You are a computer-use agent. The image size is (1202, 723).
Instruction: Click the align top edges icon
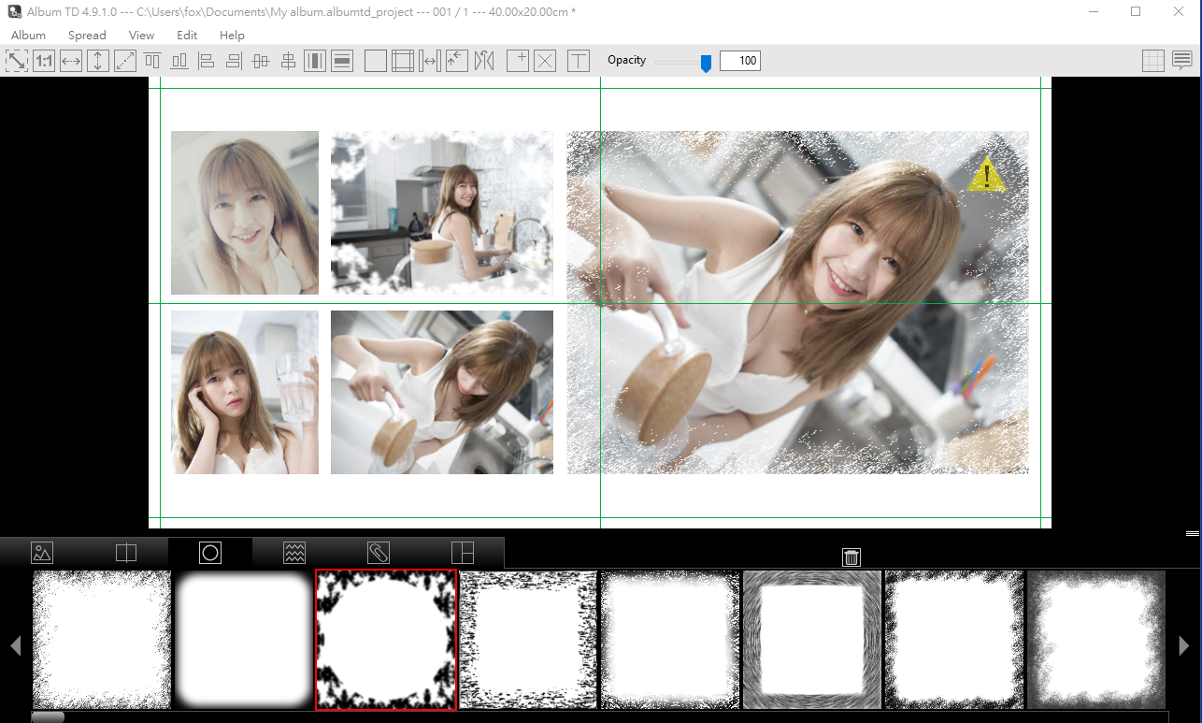pyautogui.click(x=152, y=61)
